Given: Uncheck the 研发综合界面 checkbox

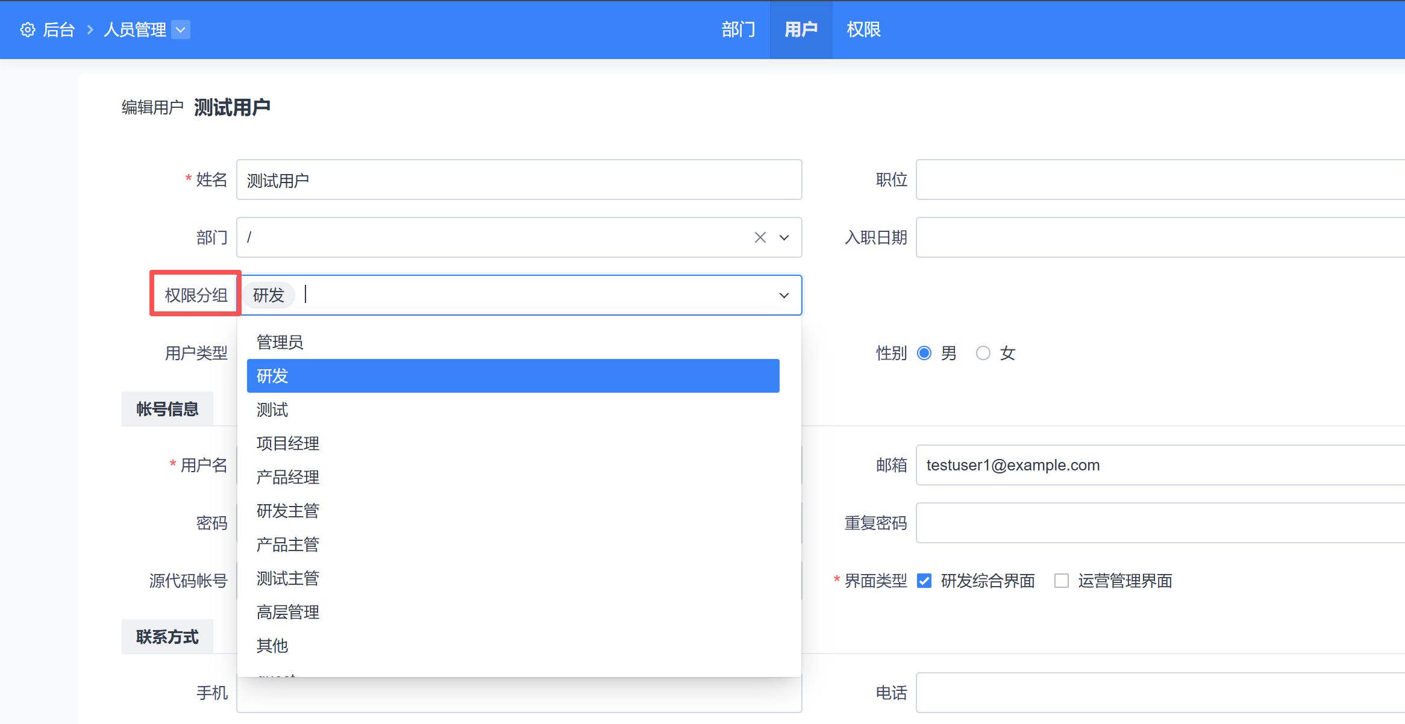Looking at the screenshot, I should (924, 581).
